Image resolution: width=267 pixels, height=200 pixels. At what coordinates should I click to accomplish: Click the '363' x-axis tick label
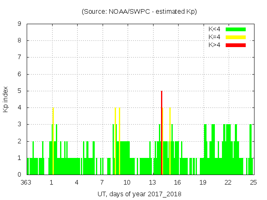click(27, 182)
